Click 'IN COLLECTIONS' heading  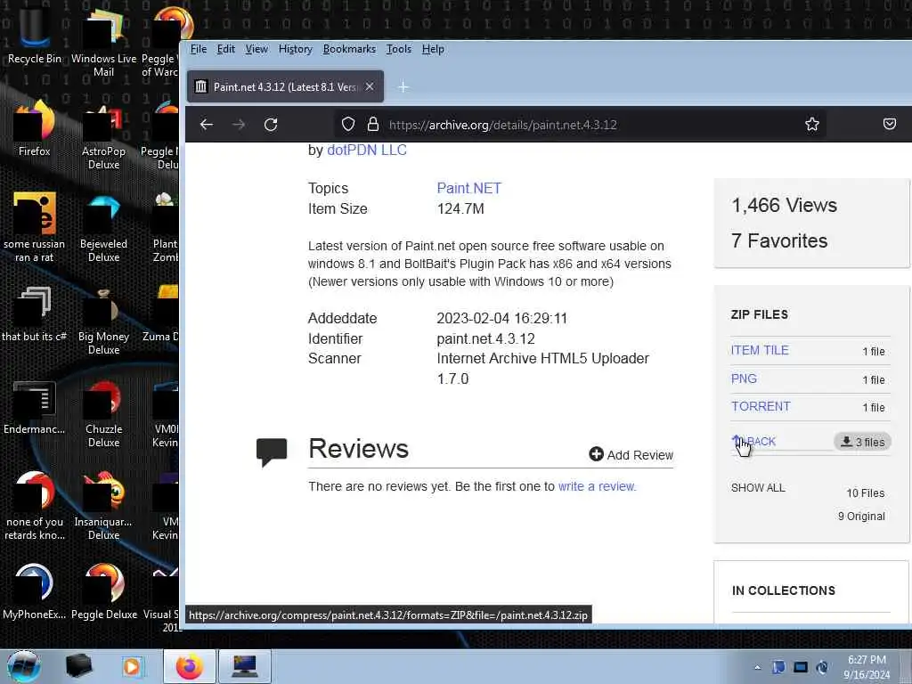pyautogui.click(x=784, y=590)
